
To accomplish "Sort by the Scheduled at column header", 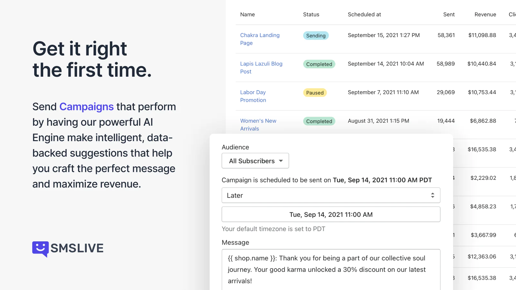I will click(x=364, y=15).
